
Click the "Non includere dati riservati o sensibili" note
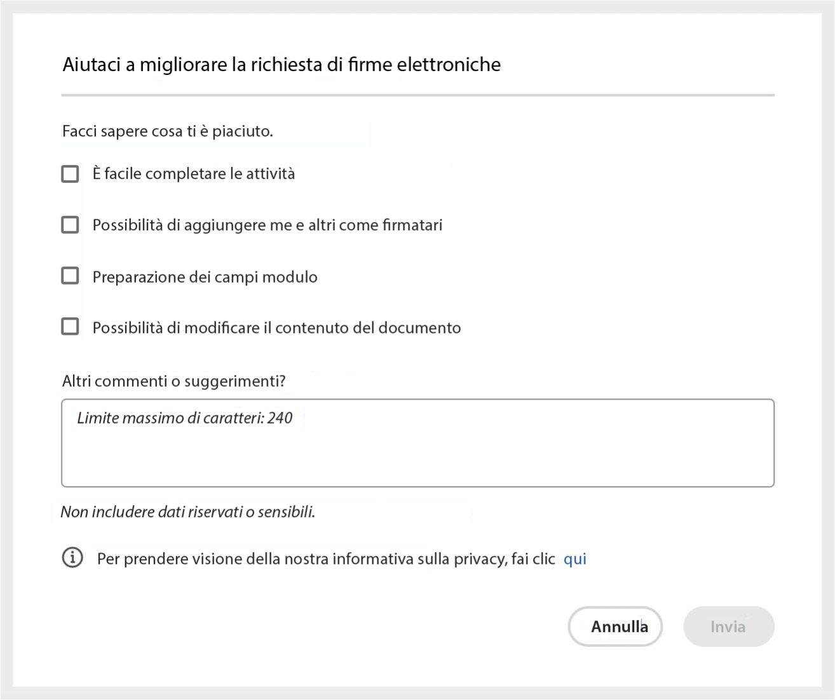point(189,513)
